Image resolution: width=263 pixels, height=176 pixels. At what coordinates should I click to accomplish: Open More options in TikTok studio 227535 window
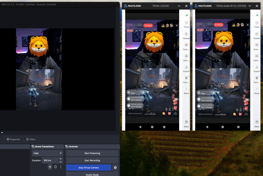click(257, 90)
